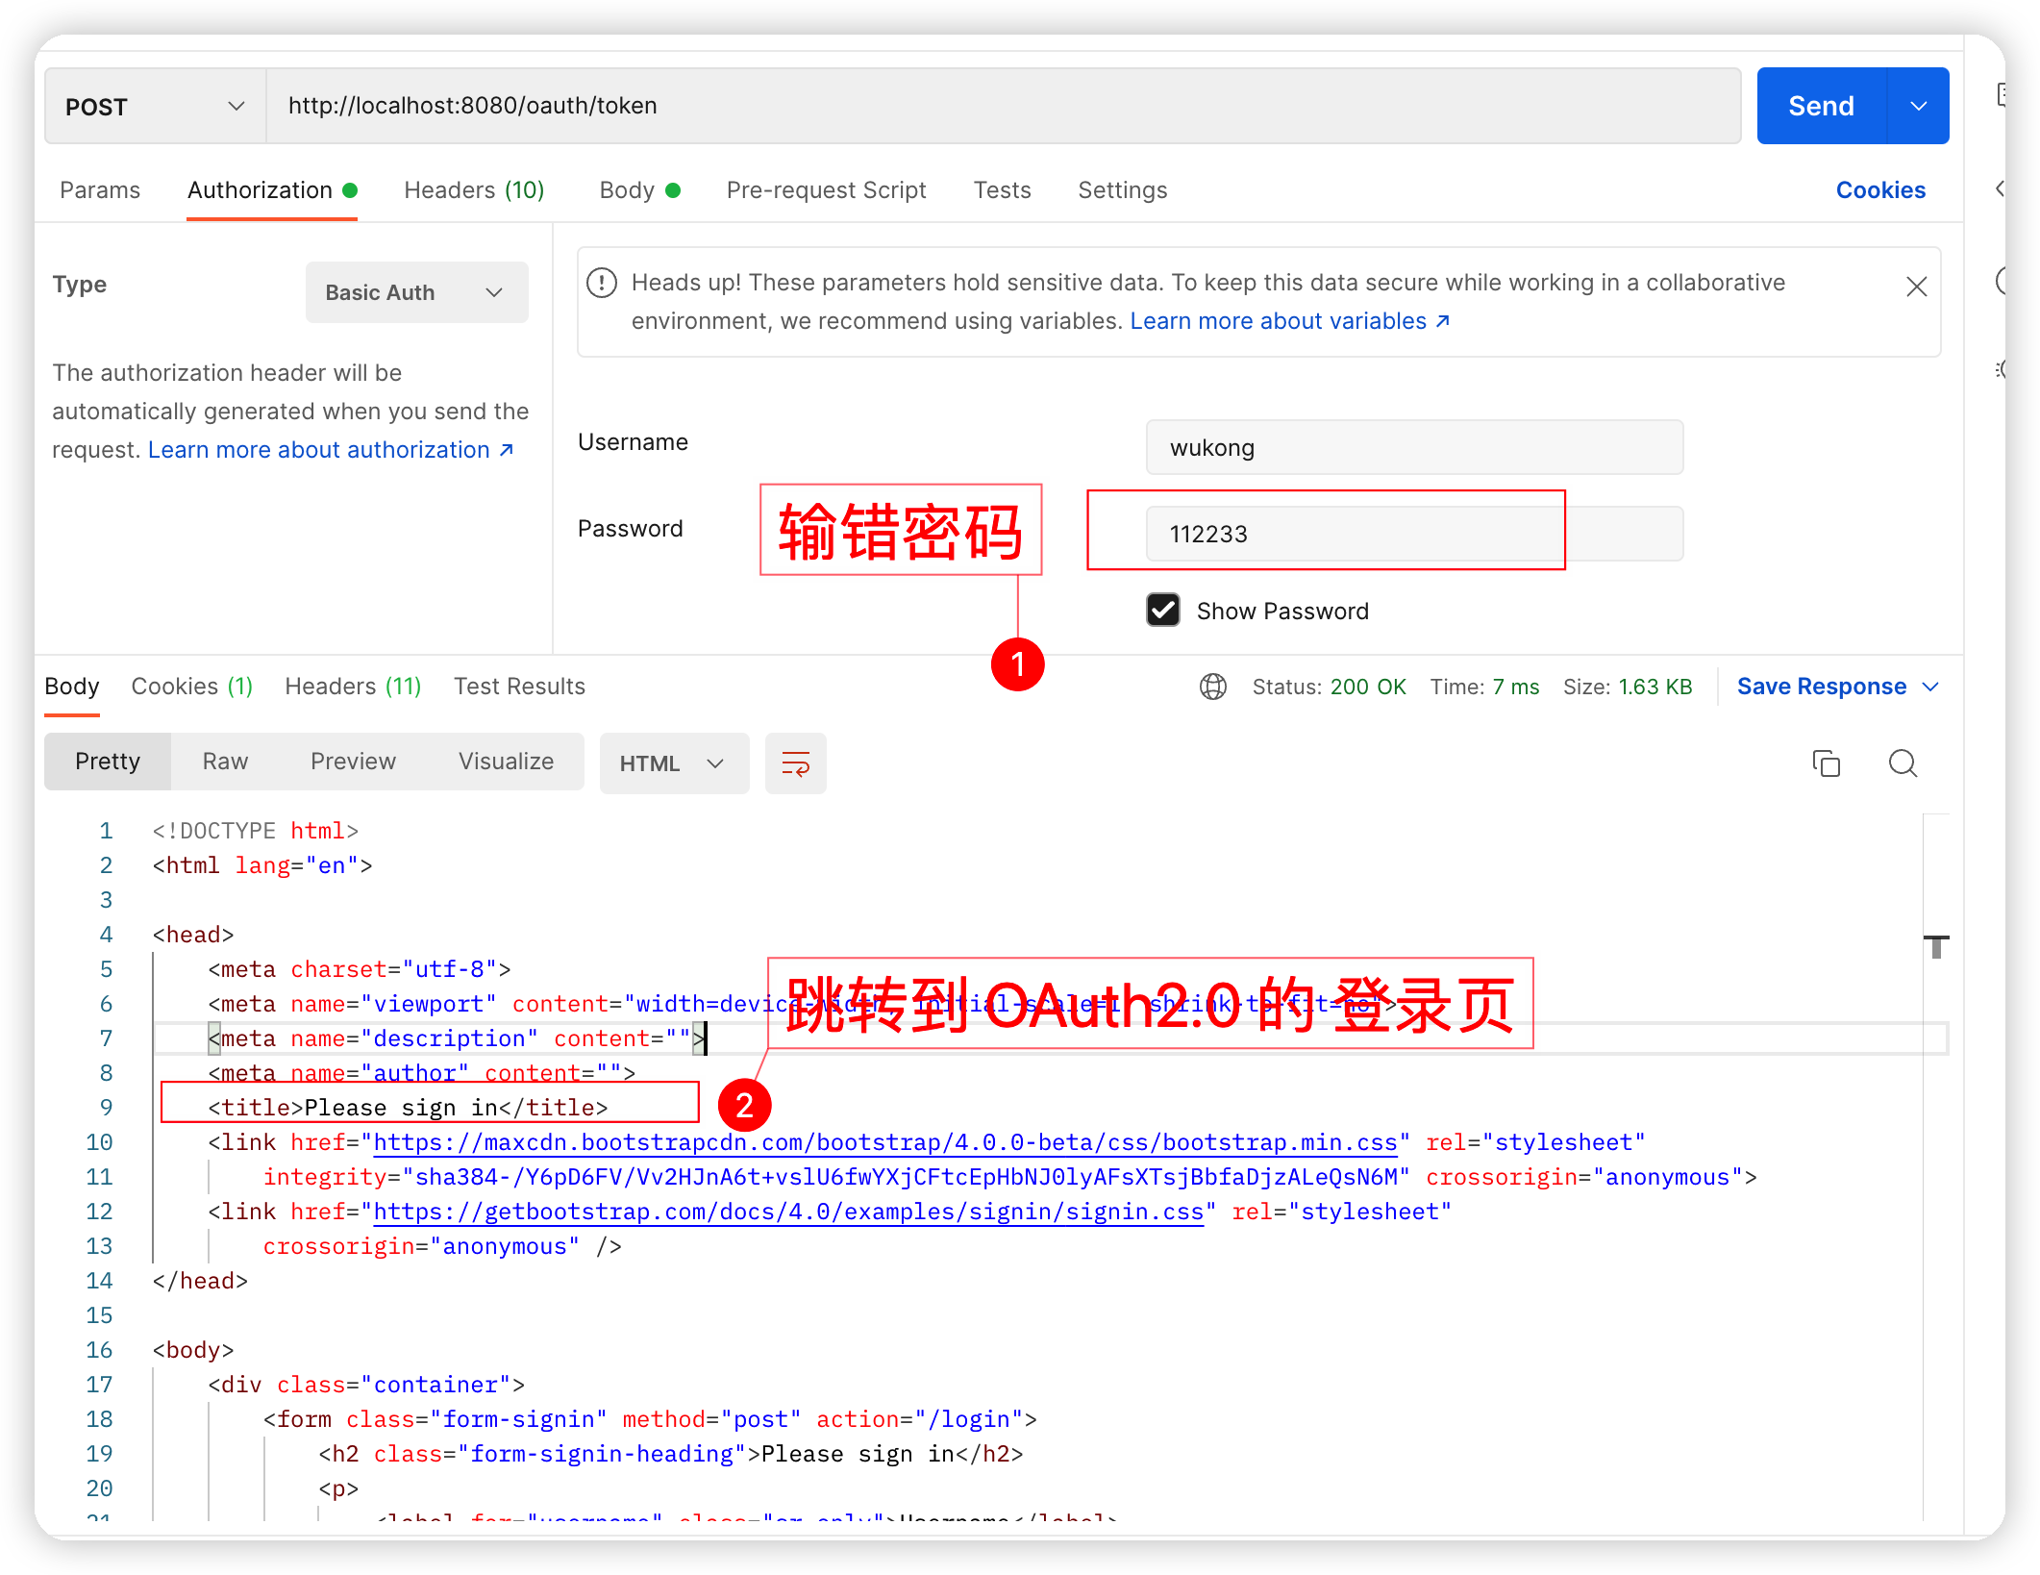
Task: Click the word wrap icon in response toolbar
Action: [795, 763]
